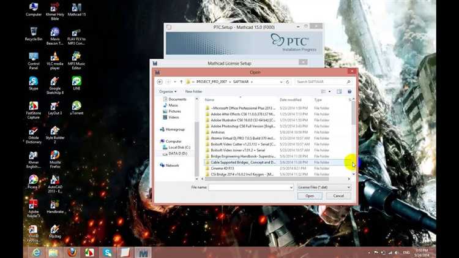This screenshot has height=258, width=459.
Task: Change view using the view icon
Action: 323,91
